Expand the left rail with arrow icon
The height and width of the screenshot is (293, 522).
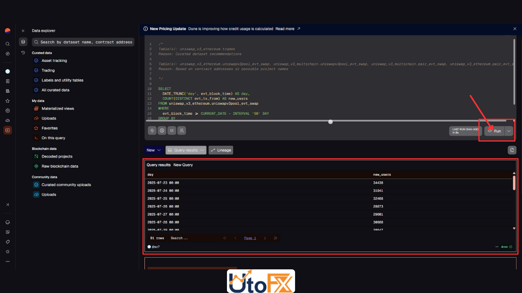(x=8, y=204)
